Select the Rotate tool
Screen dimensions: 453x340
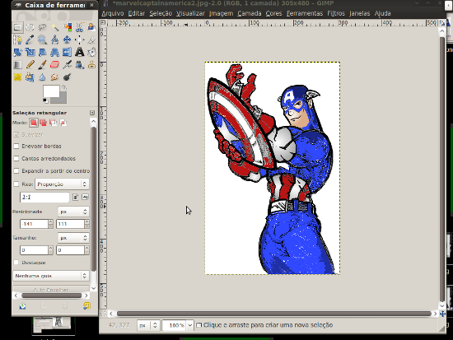click(x=17, y=52)
